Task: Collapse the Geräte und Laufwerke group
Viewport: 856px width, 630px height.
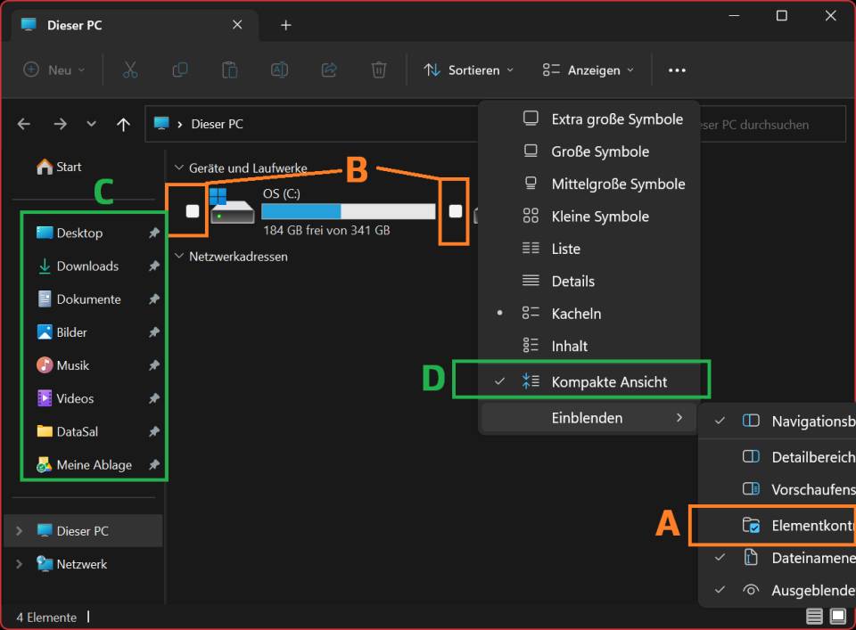Action: point(179,168)
